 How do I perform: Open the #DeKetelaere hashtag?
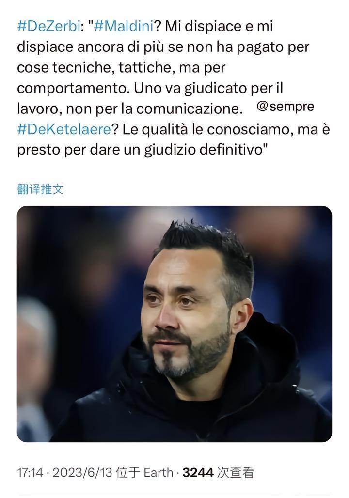pos(64,129)
